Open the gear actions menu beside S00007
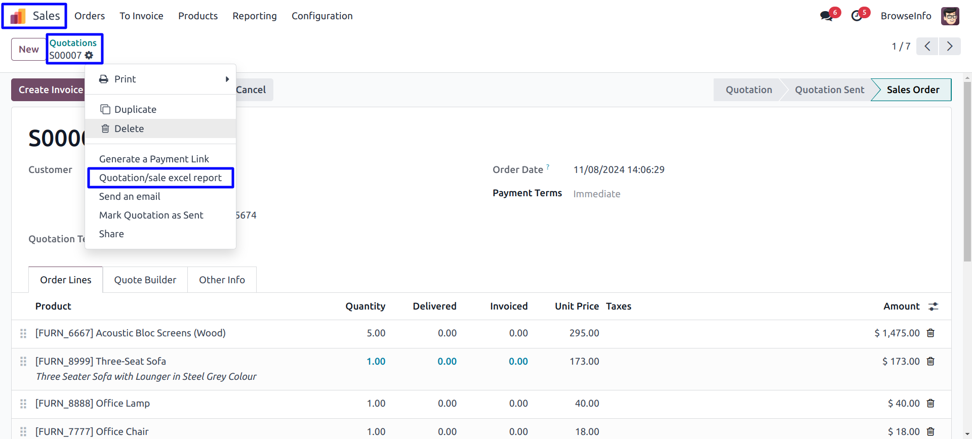The image size is (972, 439). point(89,55)
